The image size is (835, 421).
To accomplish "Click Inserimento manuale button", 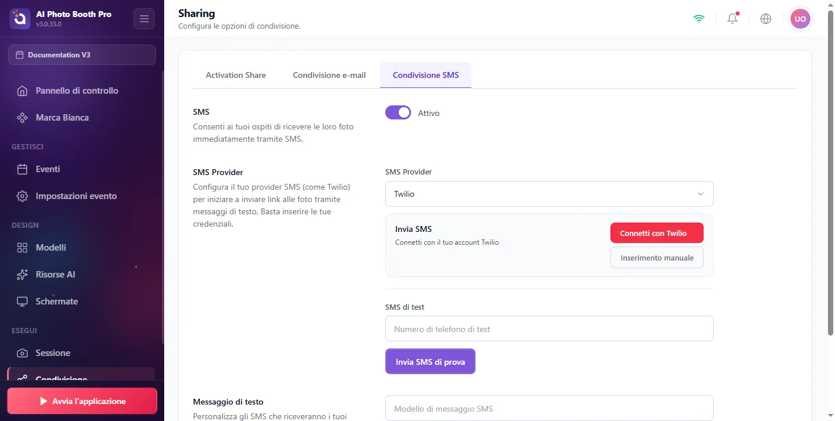I will pyautogui.click(x=657, y=258).
